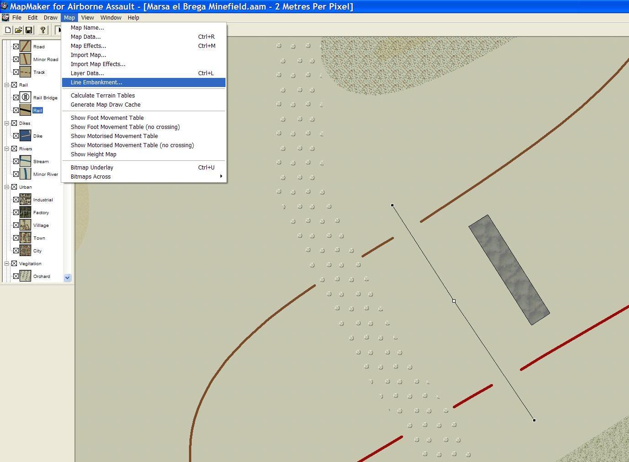
Task: Select the Minor Road terrain icon
Action: click(25, 59)
